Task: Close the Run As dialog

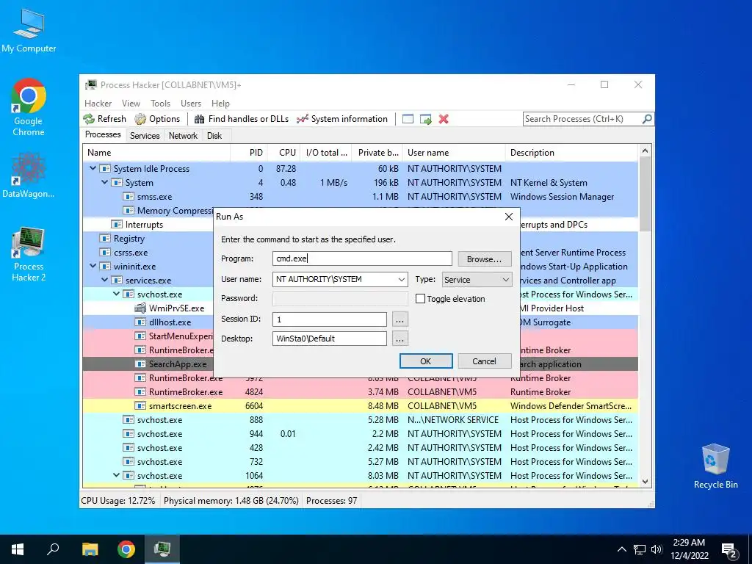Action: [x=509, y=217]
